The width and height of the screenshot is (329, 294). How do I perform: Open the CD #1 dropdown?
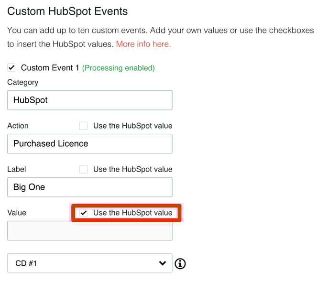(90, 263)
